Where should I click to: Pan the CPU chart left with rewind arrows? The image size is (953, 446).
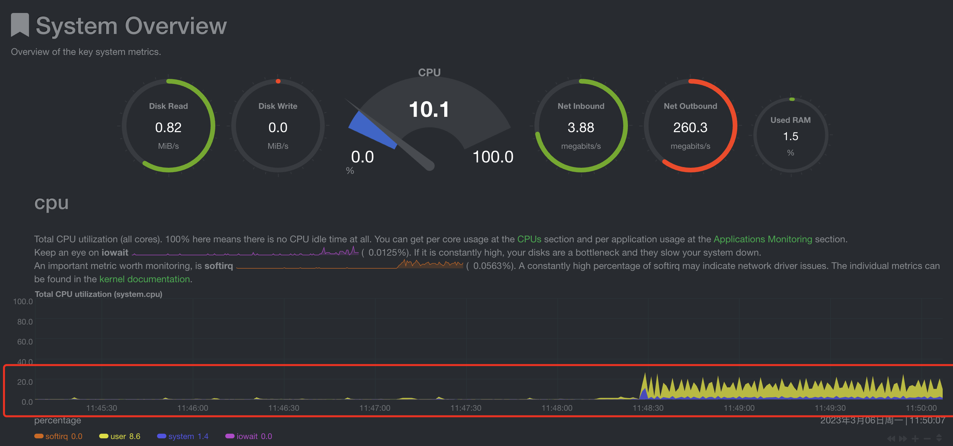tap(891, 439)
